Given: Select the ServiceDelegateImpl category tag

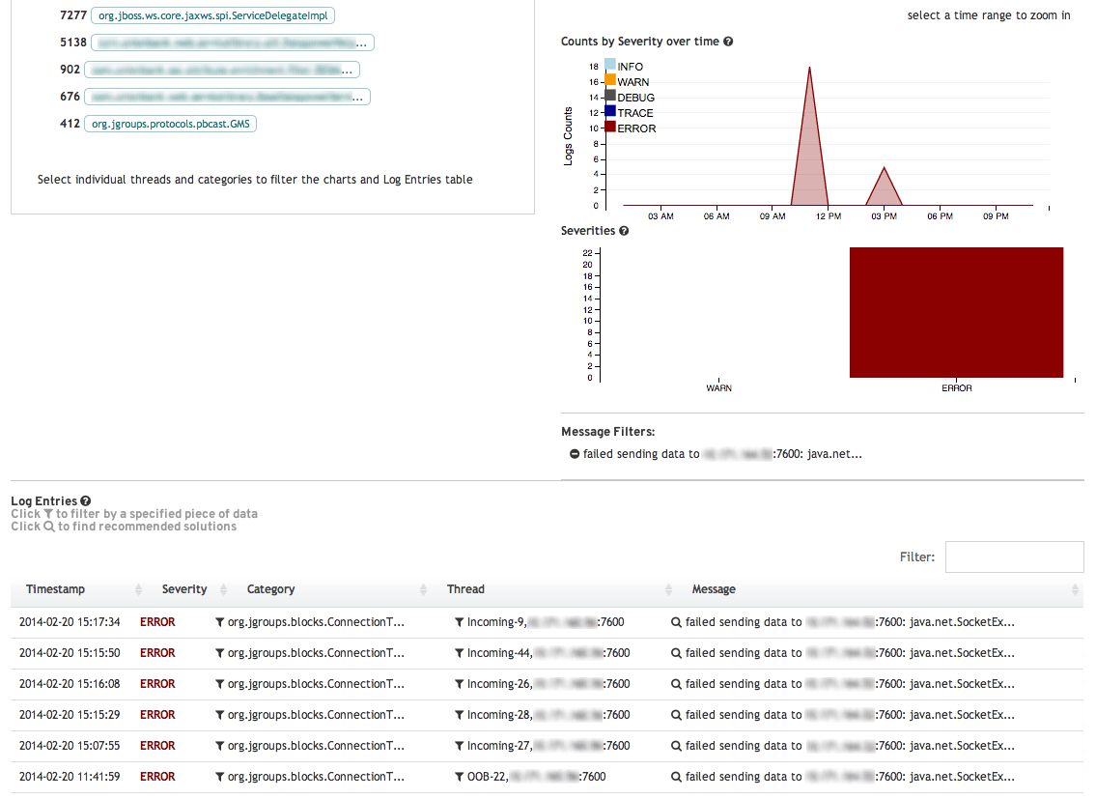Looking at the screenshot, I should tap(211, 15).
